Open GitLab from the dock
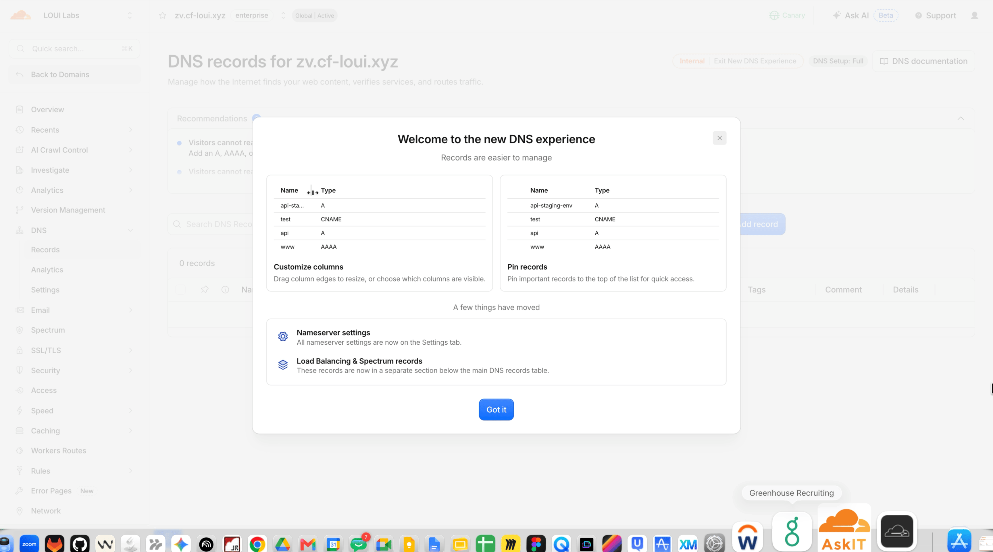993x552 pixels. click(55, 543)
